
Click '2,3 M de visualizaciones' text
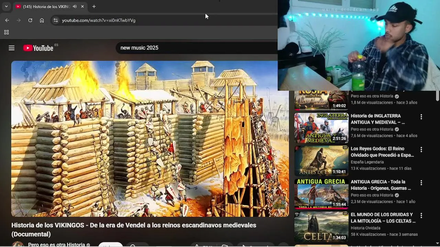coord(372,201)
